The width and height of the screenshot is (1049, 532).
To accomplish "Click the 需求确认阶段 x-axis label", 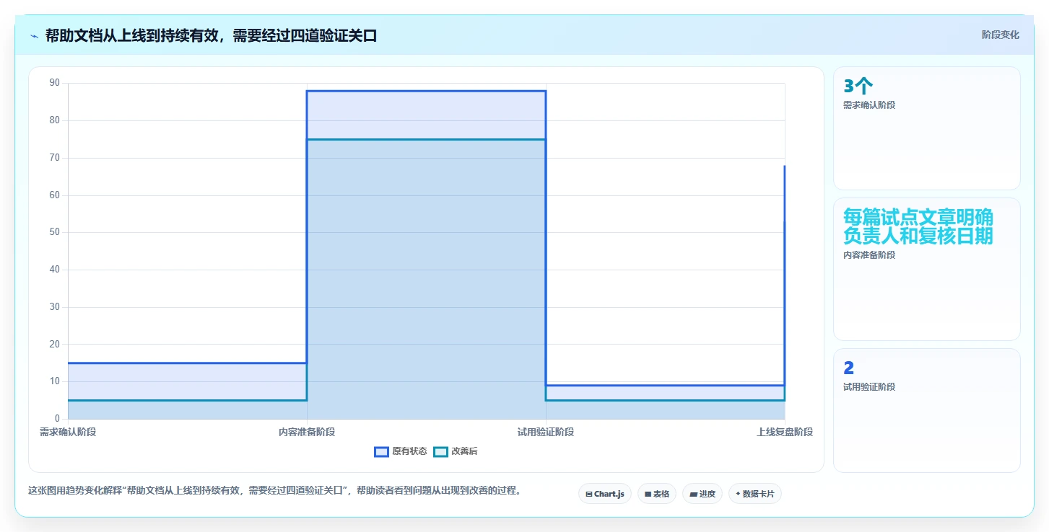I will tap(68, 432).
